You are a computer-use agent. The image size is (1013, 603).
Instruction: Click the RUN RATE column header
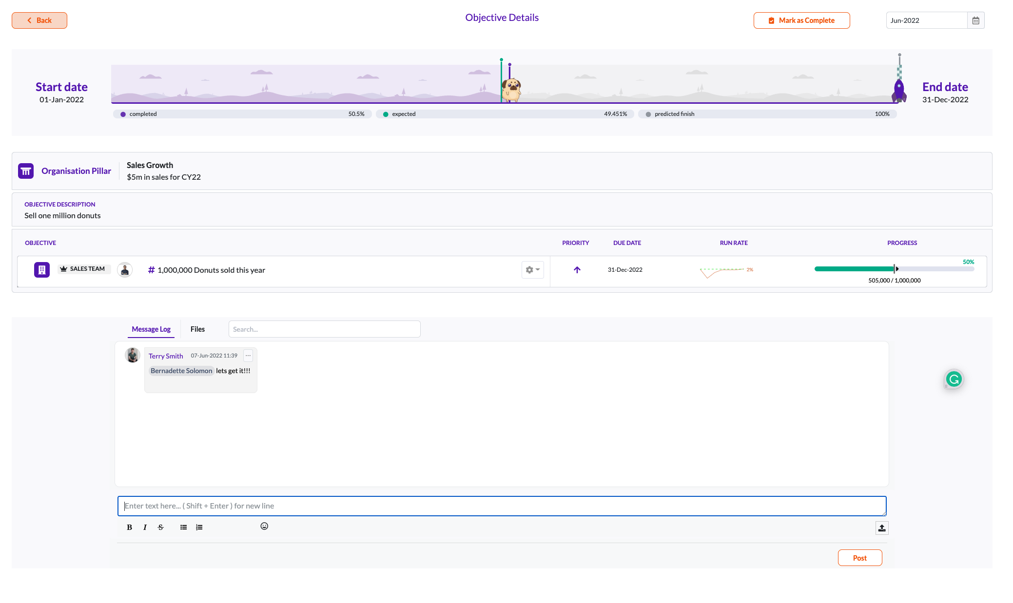tap(734, 243)
